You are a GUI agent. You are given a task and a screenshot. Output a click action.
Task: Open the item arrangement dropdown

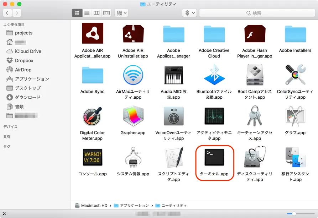coord(121,13)
